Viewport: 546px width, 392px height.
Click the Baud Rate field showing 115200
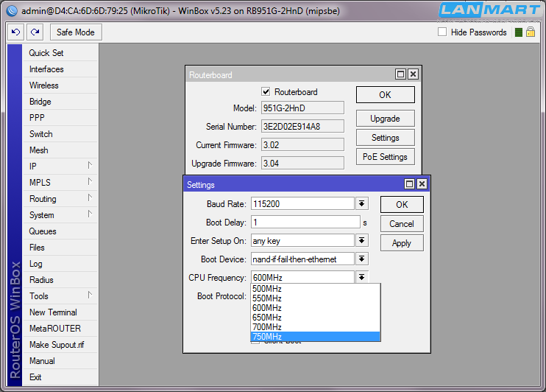tap(302, 203)
